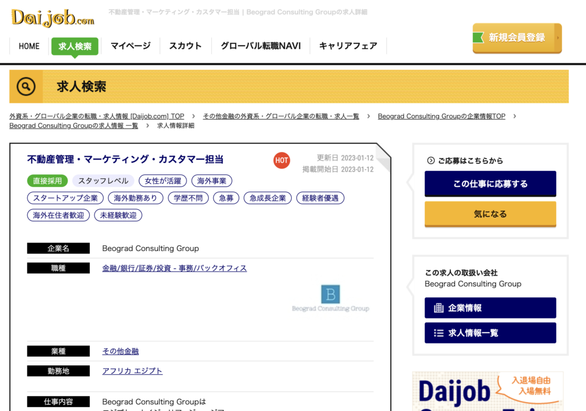Image resolution: width=586 pixels, height=411 pixels.
Task: Click the アフリカ エジプト location link
Action: [x=132, y=371]
